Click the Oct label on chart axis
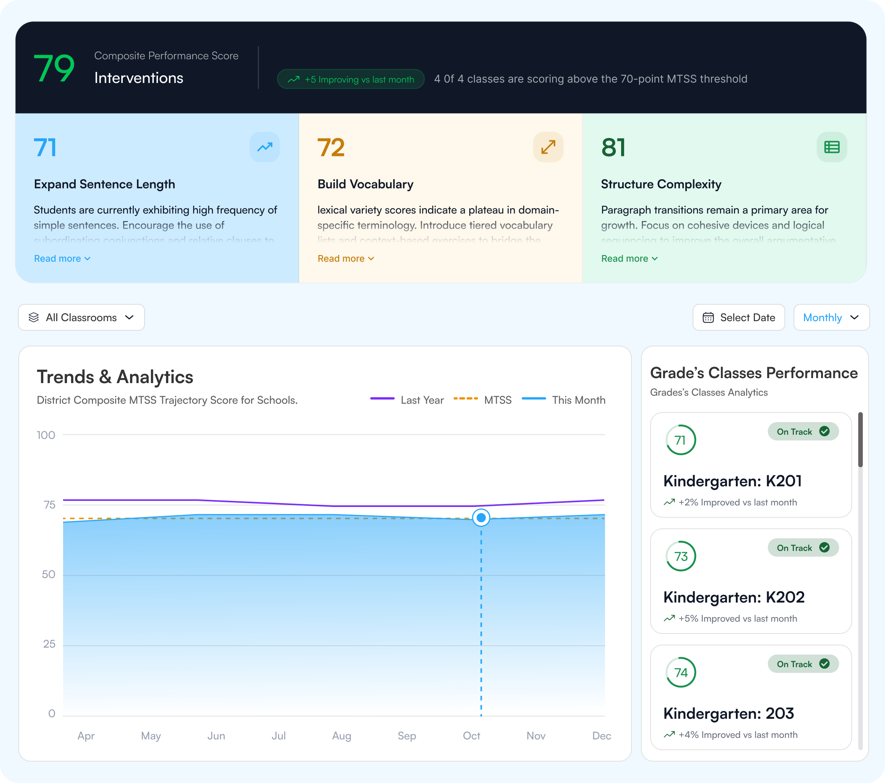The height and width of the screenshot is (783, 885). tap(472, 736)
